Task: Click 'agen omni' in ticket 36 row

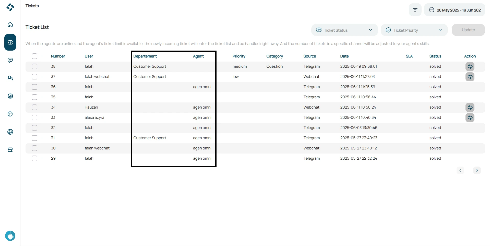Action: pos(202,87)
